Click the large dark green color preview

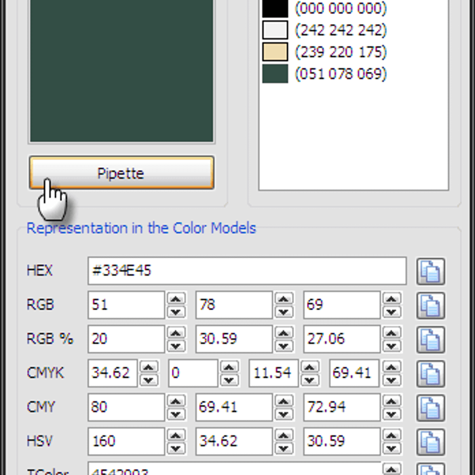[121, 71]
